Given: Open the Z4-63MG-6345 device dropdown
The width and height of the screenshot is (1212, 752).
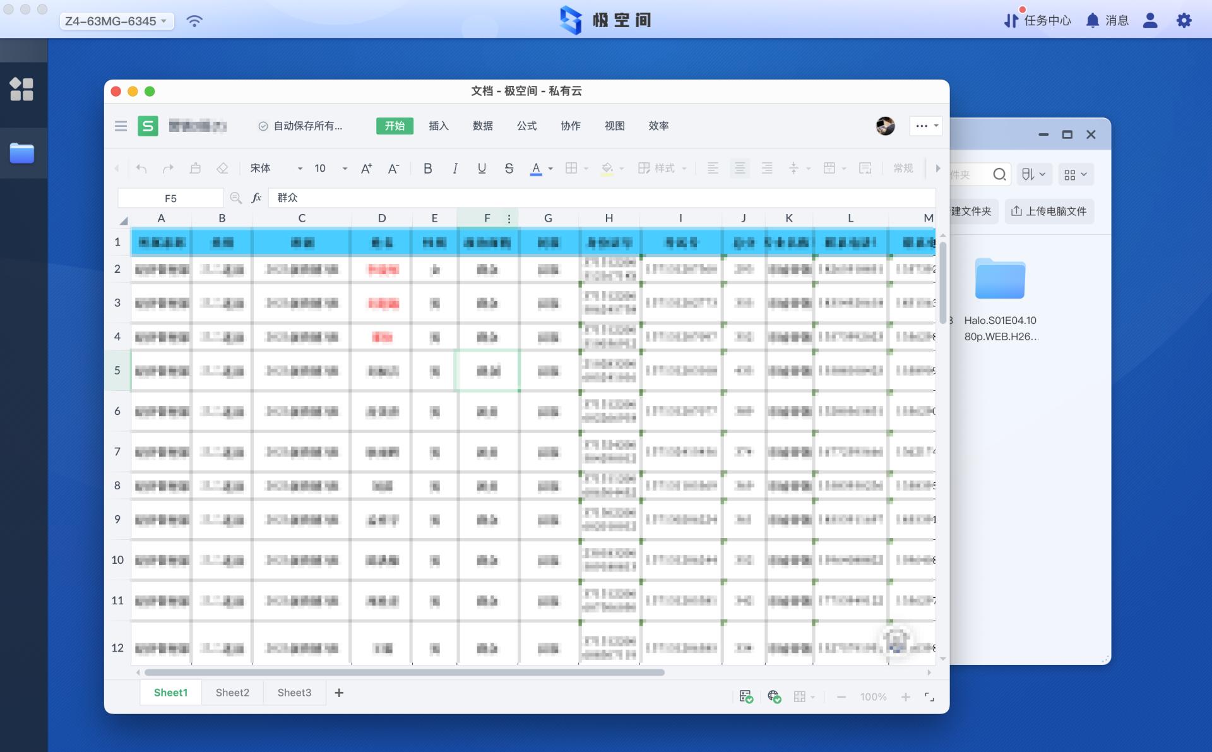Looking at the screenshot, I should pyautogui.click(x=117, y=21).
